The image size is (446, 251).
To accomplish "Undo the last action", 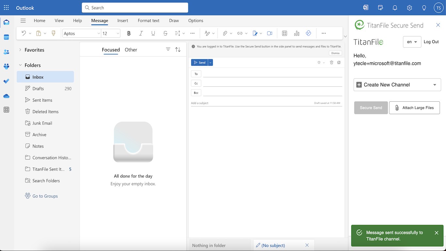I will click(x=24, y=33).
